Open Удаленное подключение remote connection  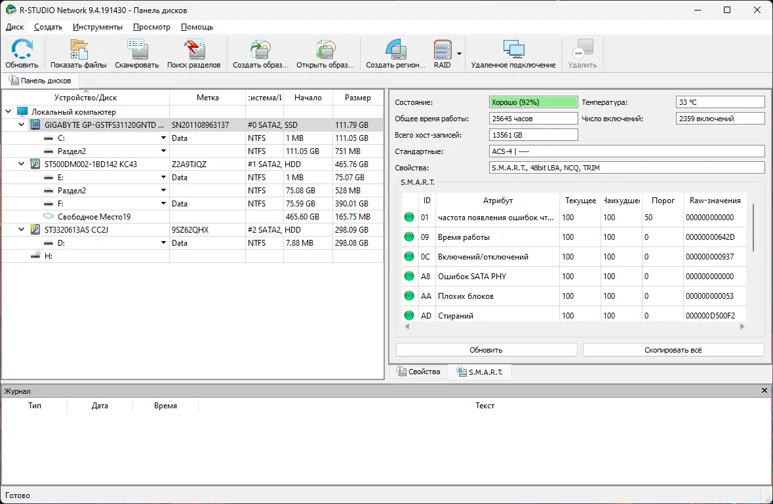pyautogui.click(x=513, y=49)
